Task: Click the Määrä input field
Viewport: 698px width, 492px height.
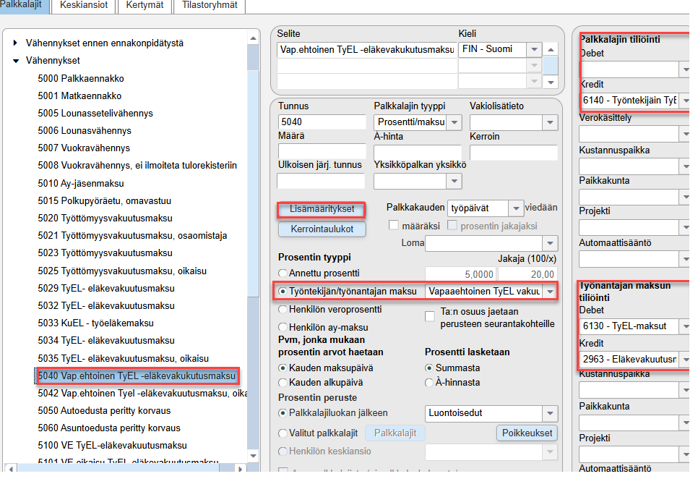Action: tap(322, 151)
